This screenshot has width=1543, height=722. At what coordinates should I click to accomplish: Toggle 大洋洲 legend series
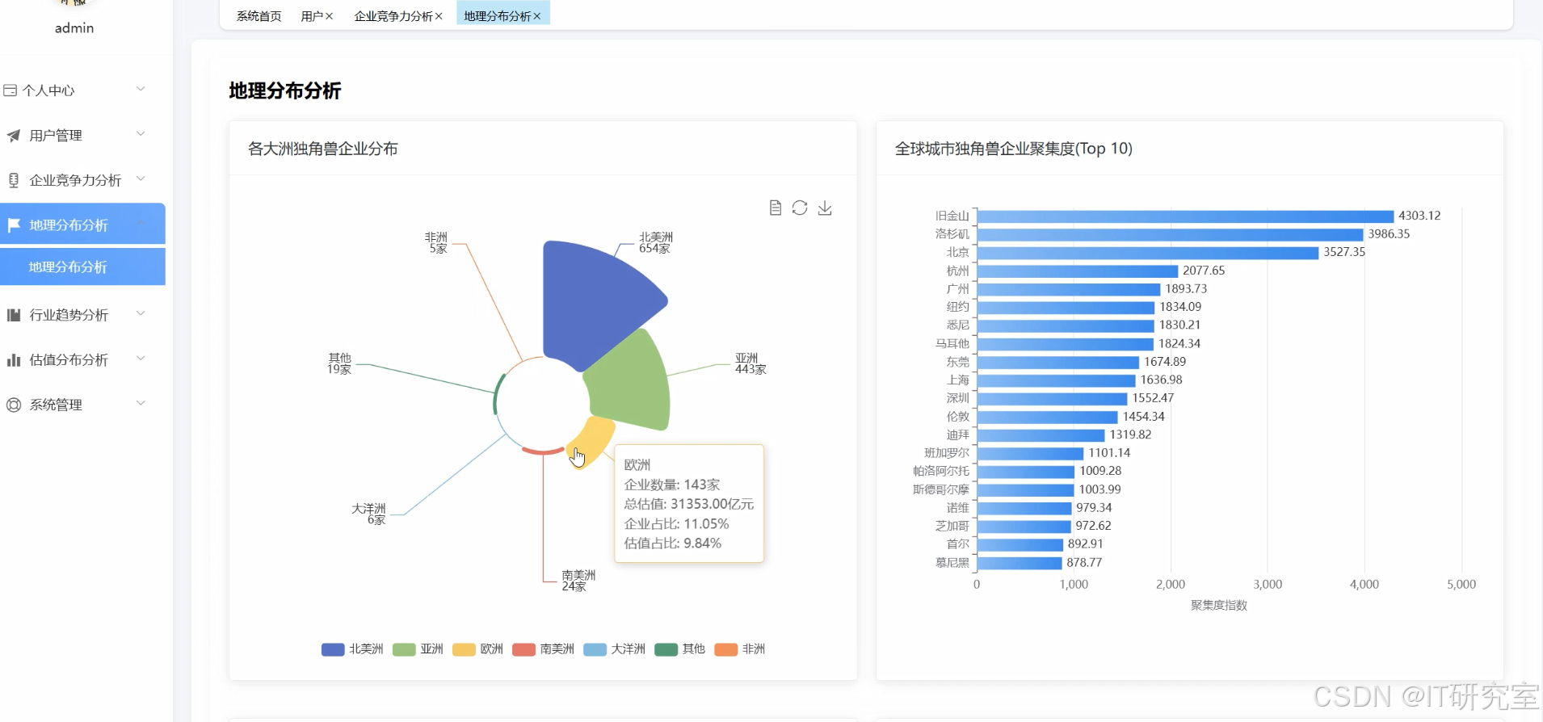(614, 649)
